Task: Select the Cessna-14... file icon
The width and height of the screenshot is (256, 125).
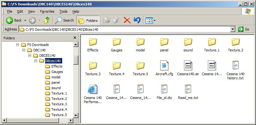Action: pyautogui.click(x=212, y=65)
